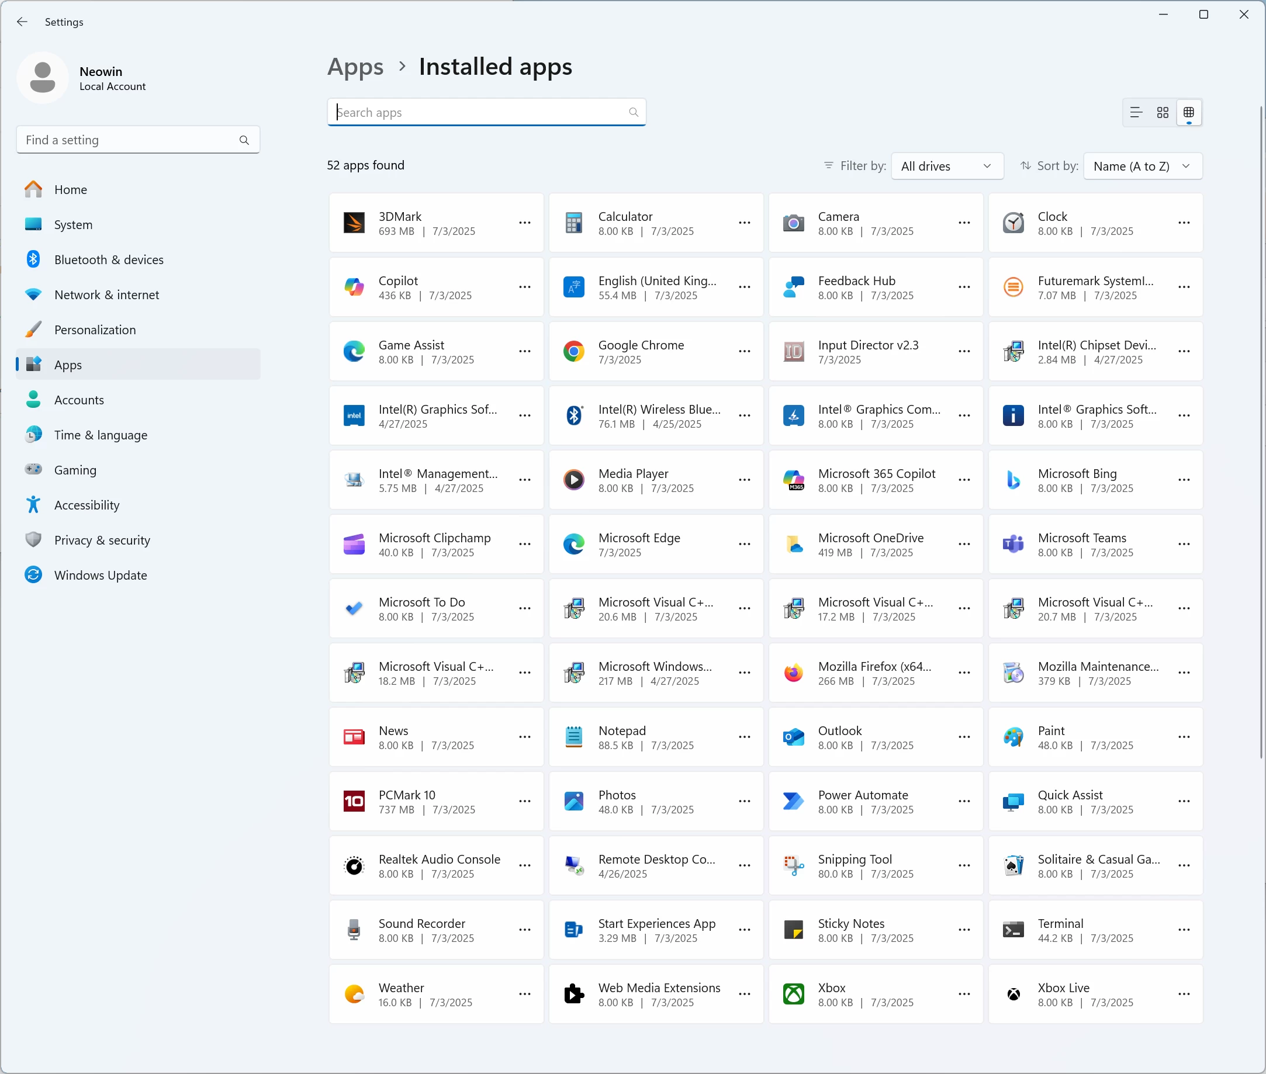Open System settings category
The width and height of the screenshot is (1266, 1074).
[x=138, y=224]
